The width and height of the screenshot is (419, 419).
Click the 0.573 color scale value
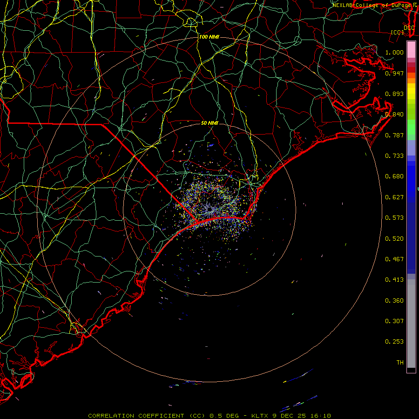pos(394,218)
